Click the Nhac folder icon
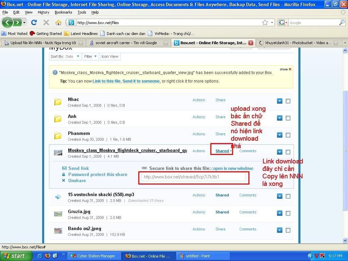The image size is (348, 261). 58,102
